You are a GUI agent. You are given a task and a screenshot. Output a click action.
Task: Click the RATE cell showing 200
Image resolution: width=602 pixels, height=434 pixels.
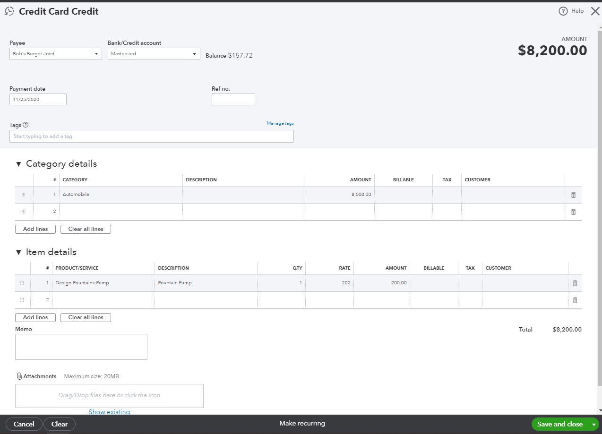click(330, 283)
